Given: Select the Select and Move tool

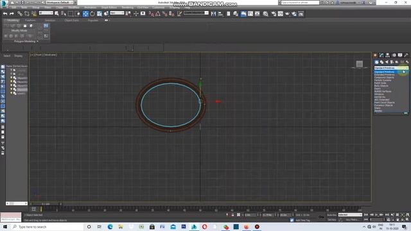Looking at the screenshot, I should pos(85,13).
